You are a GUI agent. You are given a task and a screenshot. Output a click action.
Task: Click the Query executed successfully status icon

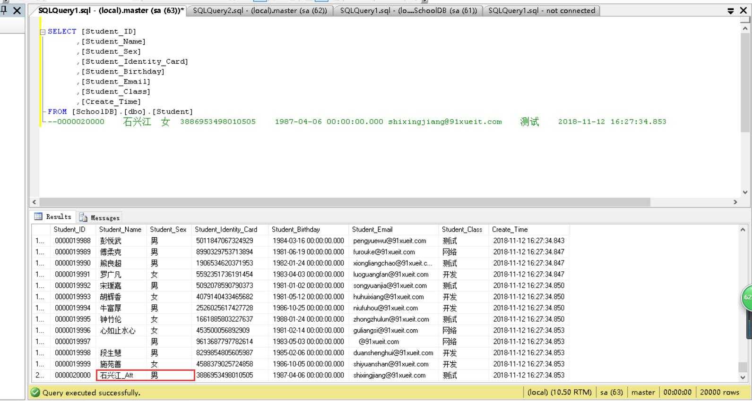pos(35,393)
